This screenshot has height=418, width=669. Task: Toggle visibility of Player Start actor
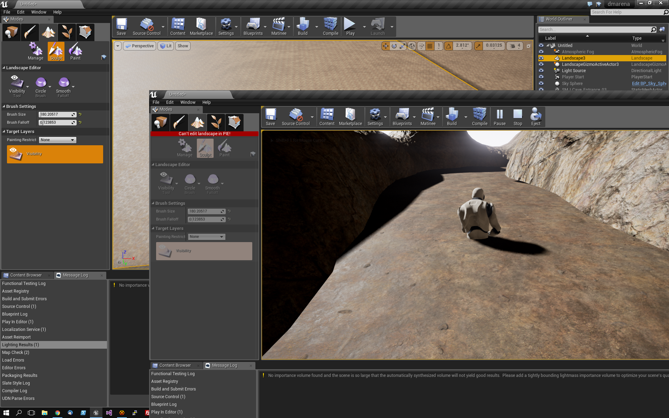tap(541, 77)
